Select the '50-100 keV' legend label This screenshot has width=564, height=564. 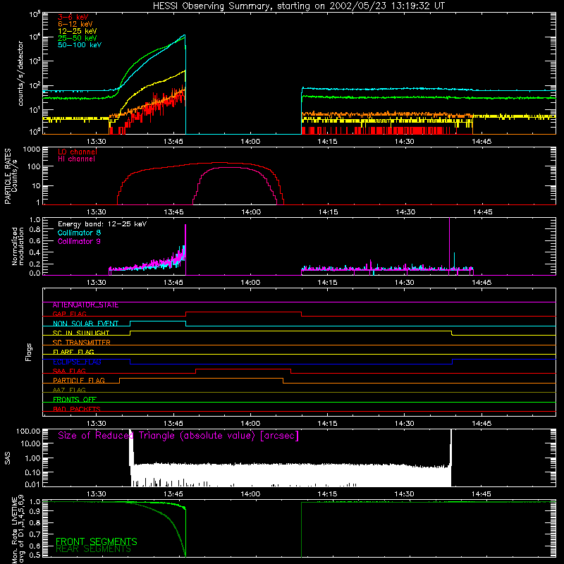point(80,45)
